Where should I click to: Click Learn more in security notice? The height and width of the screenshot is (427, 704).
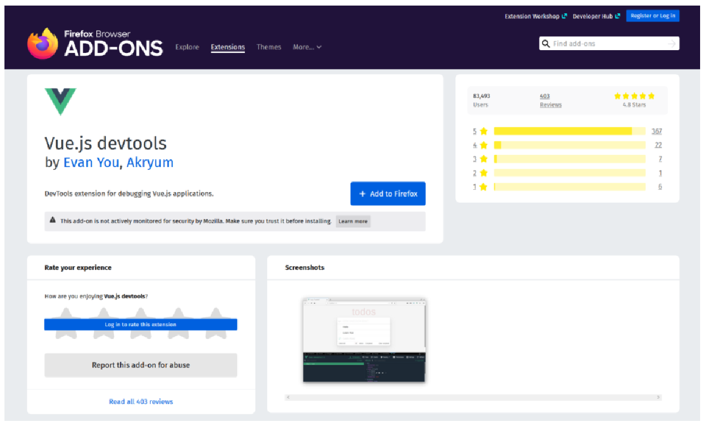[353, 221]
